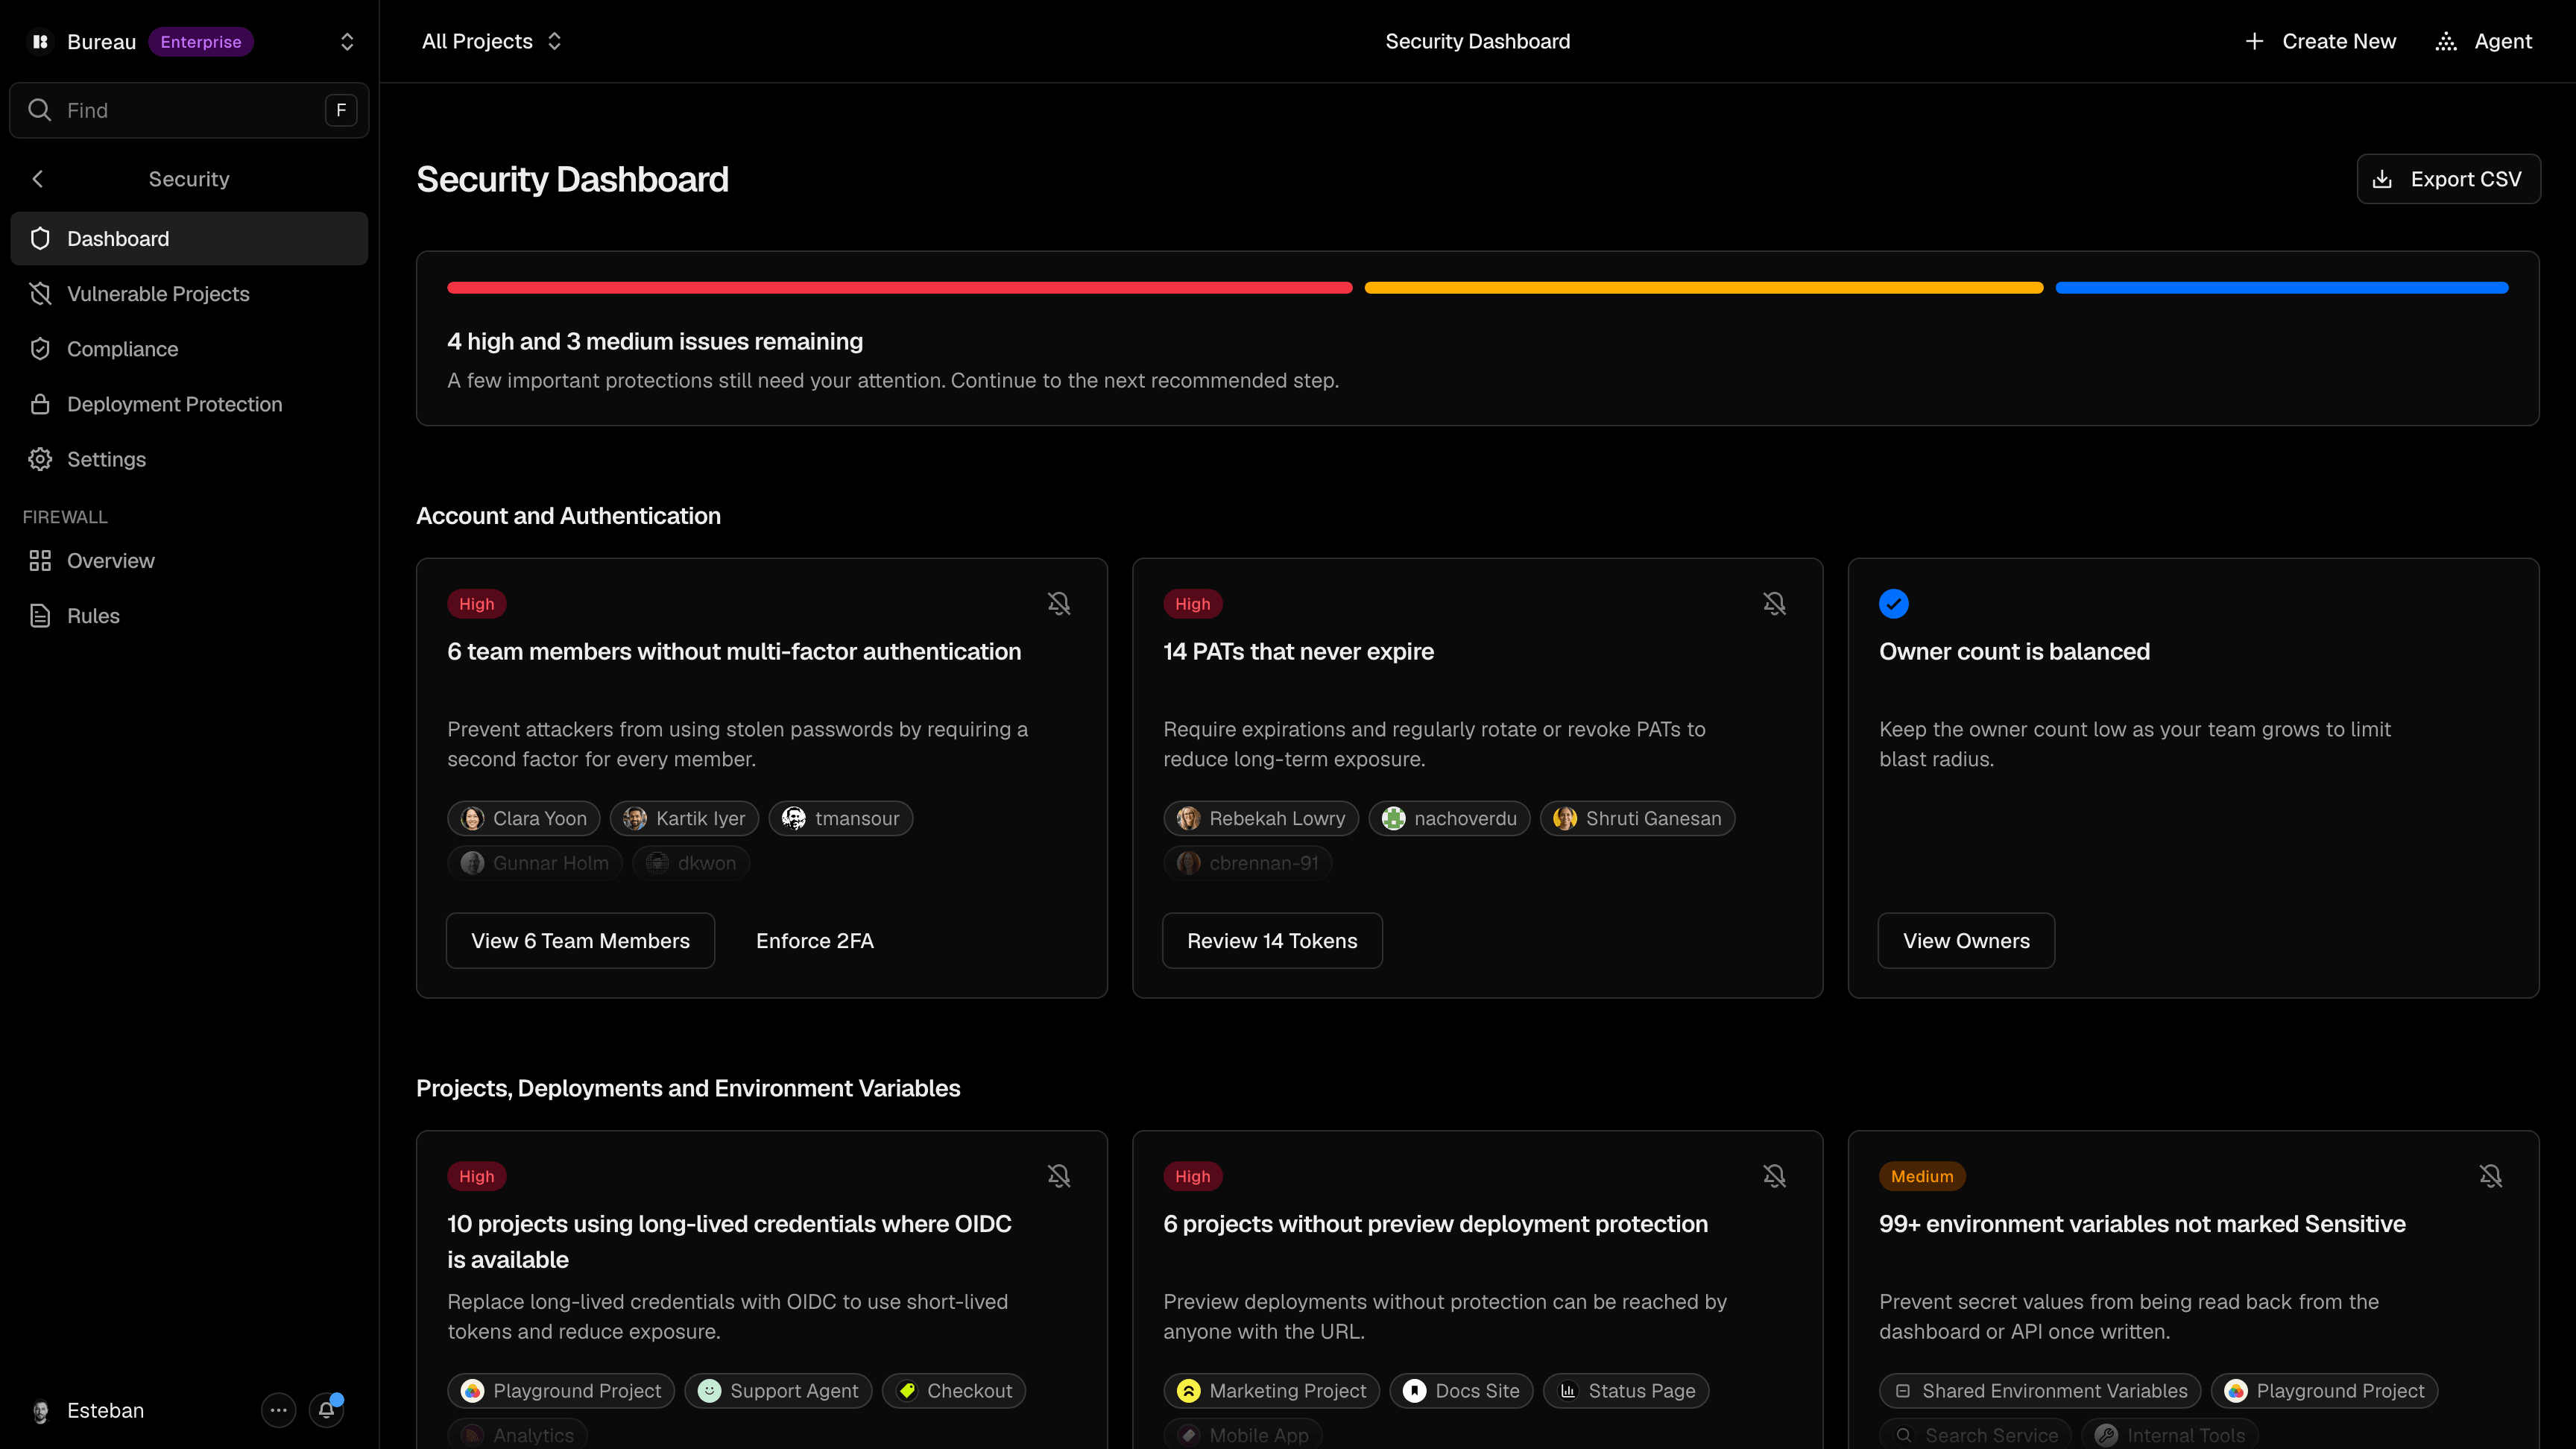Mute the preview deployment protection issue
This screenshot has height=1449, width=2576.
click(1774, 1176)
